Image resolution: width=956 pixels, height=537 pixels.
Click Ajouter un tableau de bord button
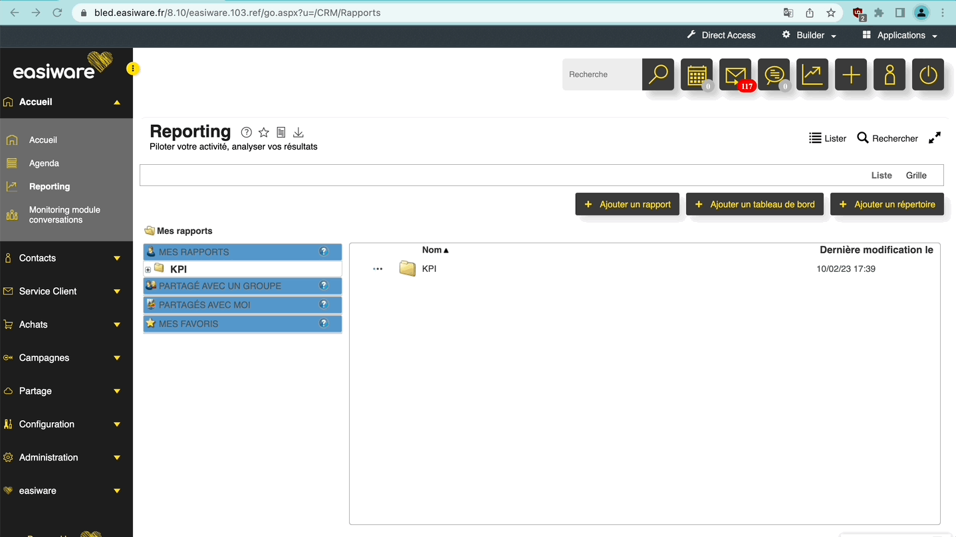pyautogui.click(x=755, y=204)
